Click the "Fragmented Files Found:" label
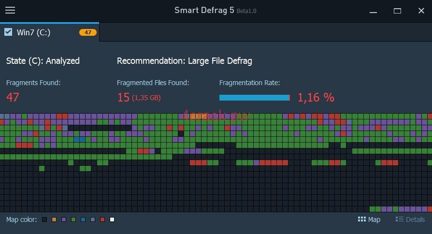This screenshot has height=234, width=432. point(153,83)
